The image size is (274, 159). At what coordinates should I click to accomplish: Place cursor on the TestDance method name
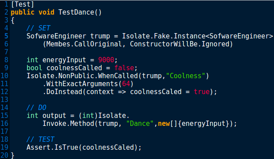76,12
